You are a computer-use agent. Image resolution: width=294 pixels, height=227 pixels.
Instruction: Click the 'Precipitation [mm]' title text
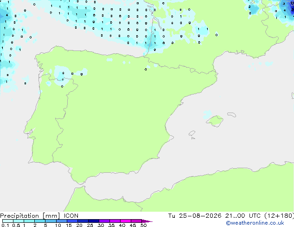pyautogui.click(x=30, y=216)
